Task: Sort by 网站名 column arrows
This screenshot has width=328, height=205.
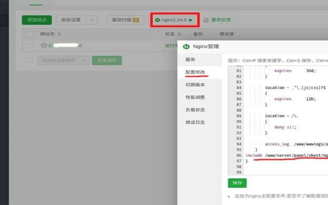Action: [x=59, y=34]
